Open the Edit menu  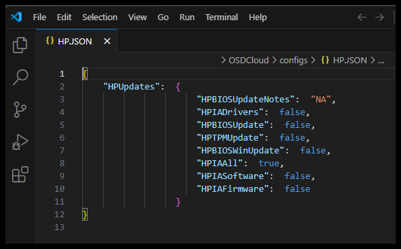[x=64, y=17]
